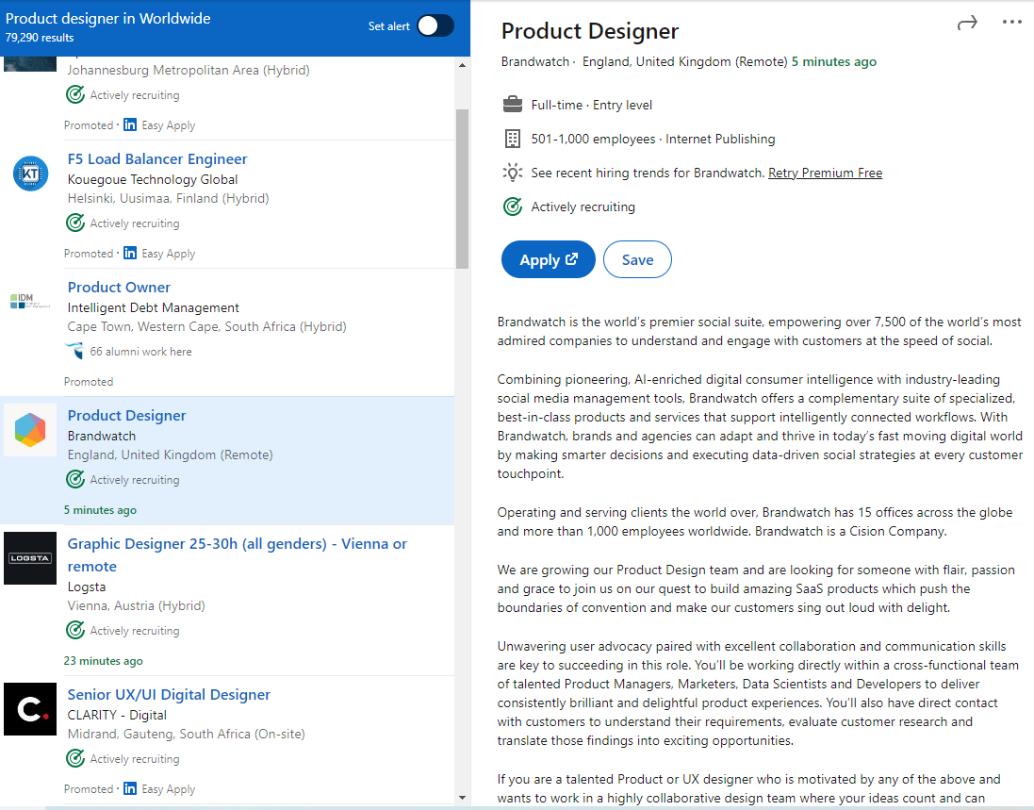Open the three-dot More options menu
Screen dimensions: 1034x810
click(1011, 23)
